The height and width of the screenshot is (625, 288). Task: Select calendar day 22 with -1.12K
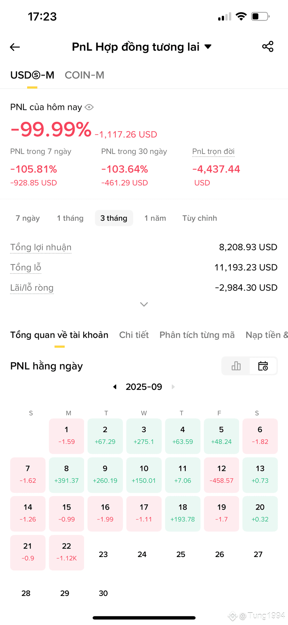point(66,552)
